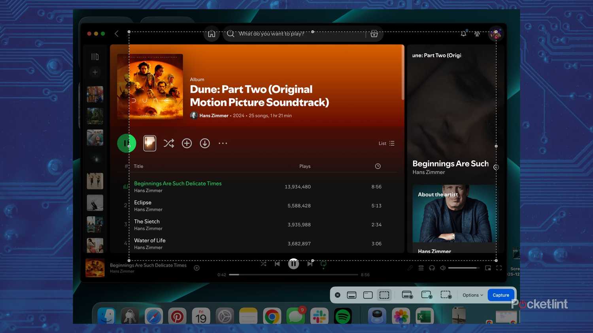593x333 pixels.
Task: Toggle saving the album to your library
Action: point(187,143)
